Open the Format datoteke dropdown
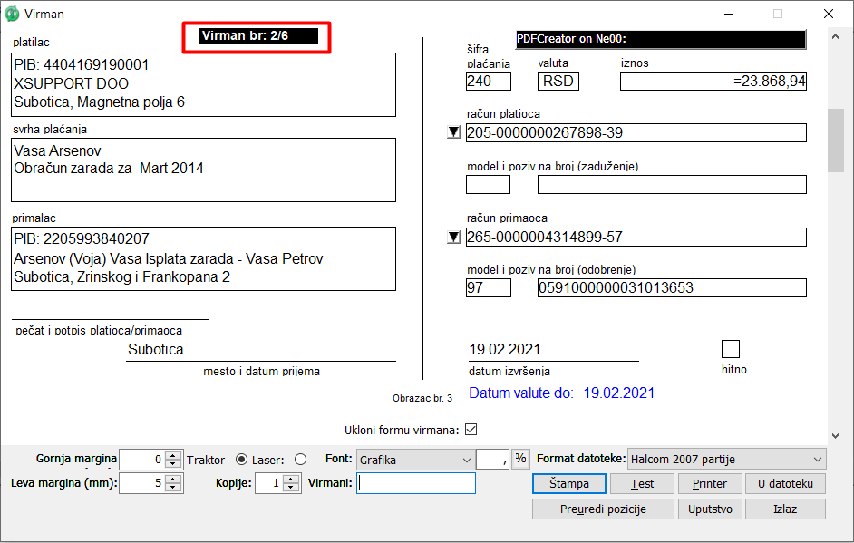 click(817, 460)
